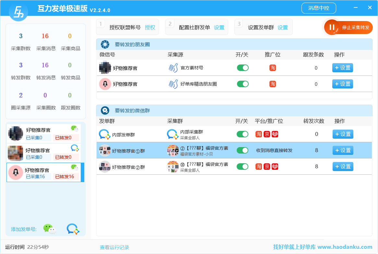This screenshot has height=254, width=378.
Task: Click the JD icon in 内部发单群 row
Action: point(267,134)
